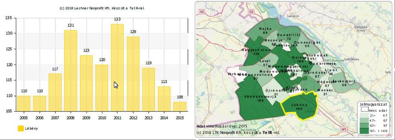Click the Lipót region on the map
This screenshot has height=140, width=395.
[331, 72]
